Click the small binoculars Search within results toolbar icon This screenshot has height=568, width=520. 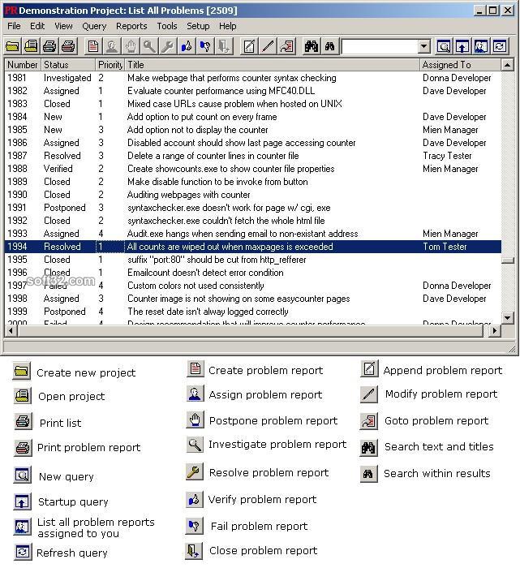pos(330,46)
